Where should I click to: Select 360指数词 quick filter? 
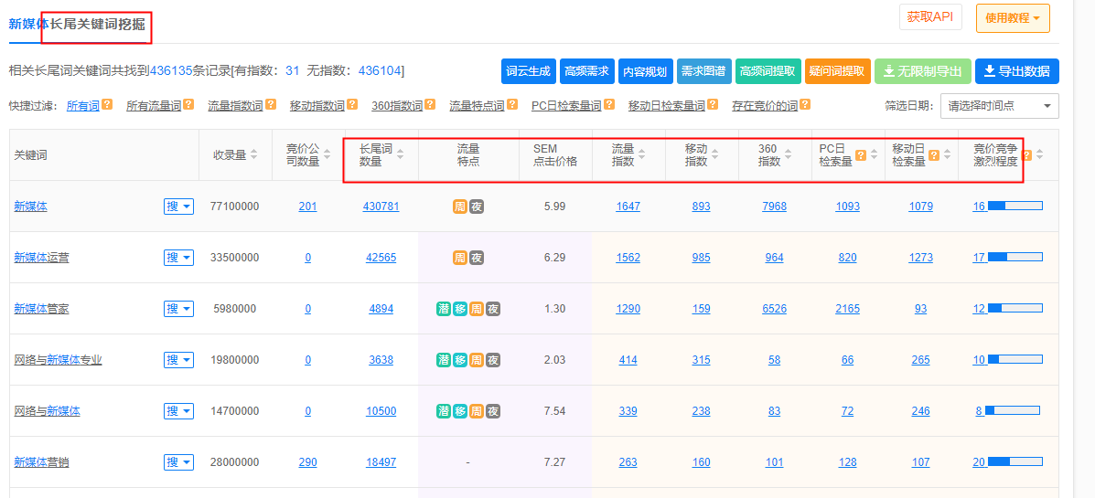point(397,106)
